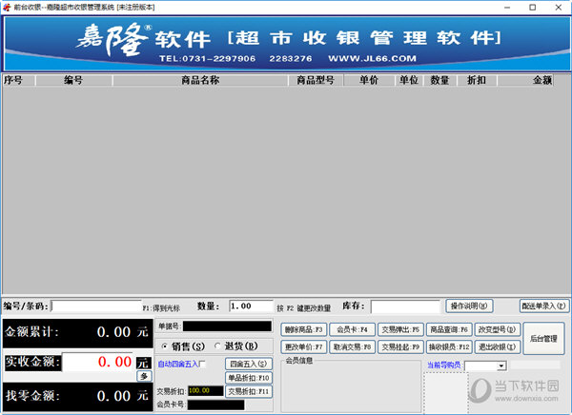
Task: Click the 交易弹出:F5 button
Action: tap(399, 329)
